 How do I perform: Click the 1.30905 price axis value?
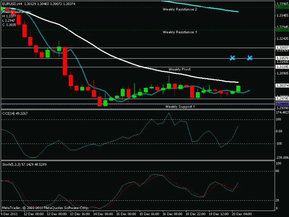283,74
